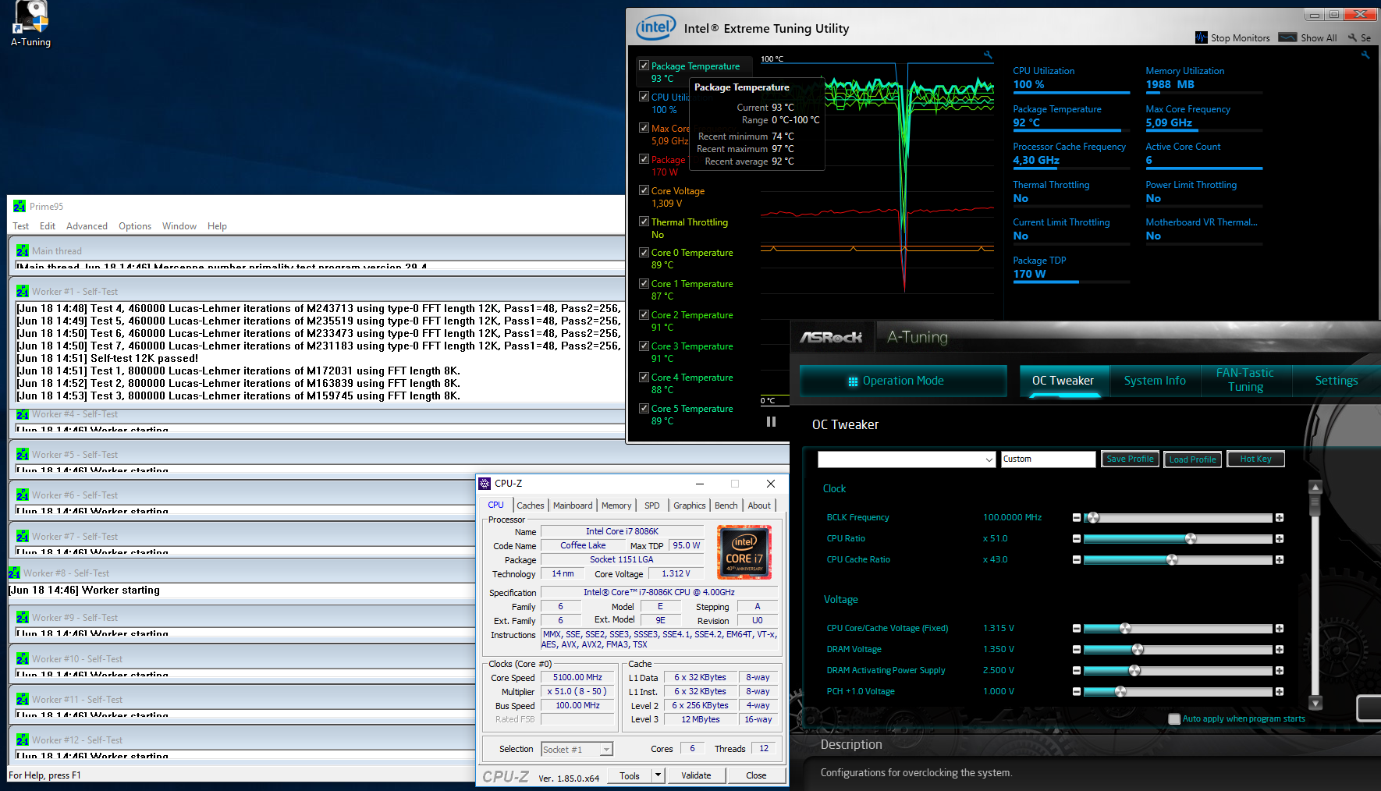Click the Tools button in CPU-Z

[x=630, y=775]
